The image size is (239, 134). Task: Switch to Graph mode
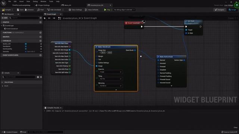tap(232, 10)
